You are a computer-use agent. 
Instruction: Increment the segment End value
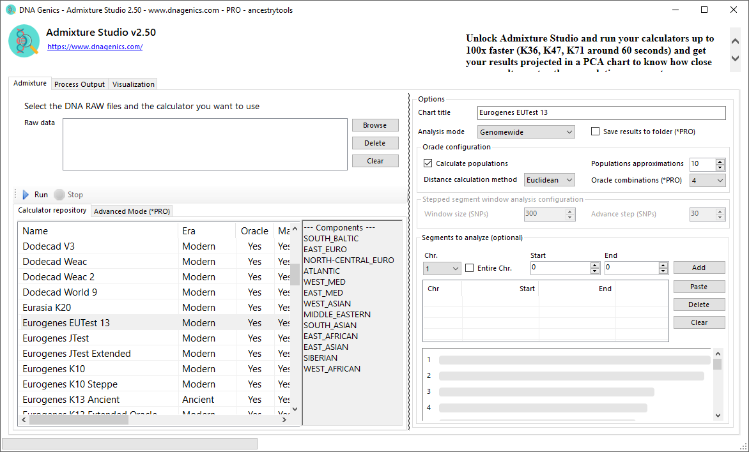(663, 265)
